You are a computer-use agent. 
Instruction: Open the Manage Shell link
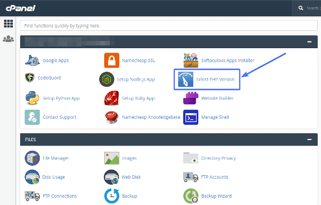215,117
